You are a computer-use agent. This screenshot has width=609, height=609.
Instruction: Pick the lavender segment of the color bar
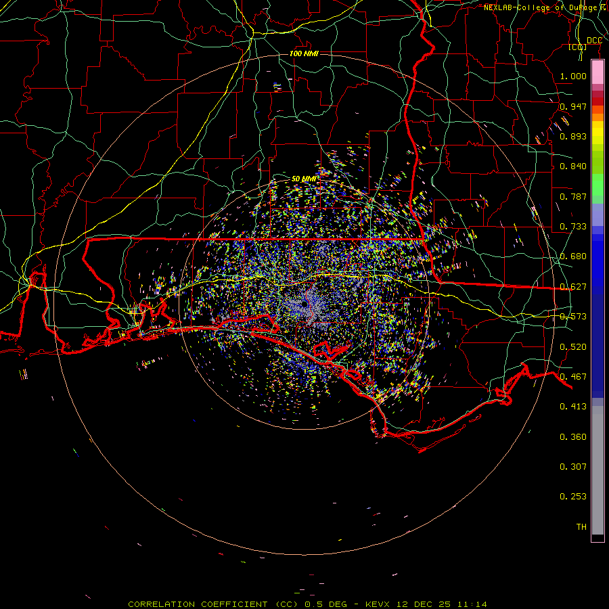click(597, 215)
